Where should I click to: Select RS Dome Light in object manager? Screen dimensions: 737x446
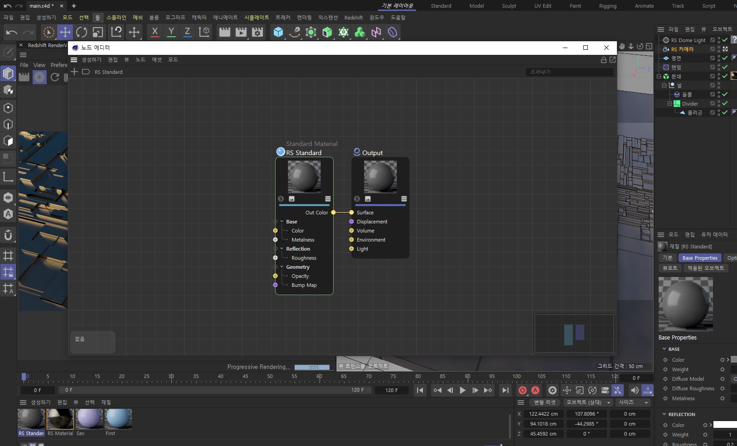(688, 40)
